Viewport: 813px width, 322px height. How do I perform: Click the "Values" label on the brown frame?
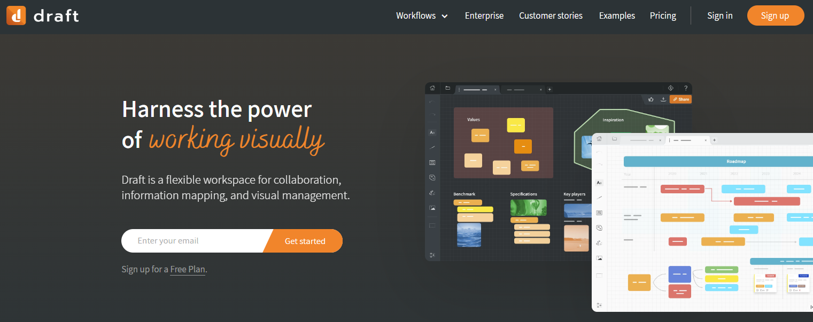(x=474, y=120)
